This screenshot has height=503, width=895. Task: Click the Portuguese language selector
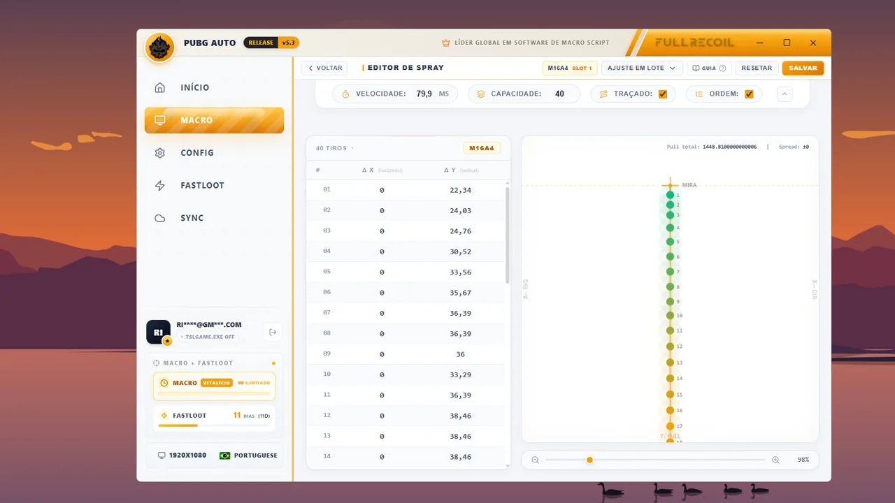pyautogui.click(x=248, y=455)
